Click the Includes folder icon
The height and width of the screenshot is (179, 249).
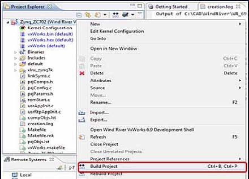23,58
